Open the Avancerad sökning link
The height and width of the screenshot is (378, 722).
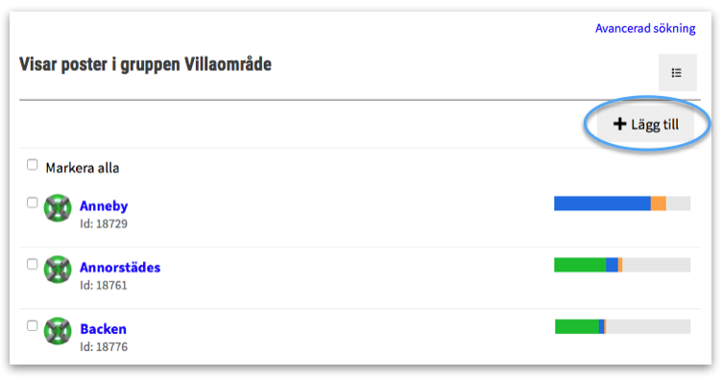pos(645,29)
